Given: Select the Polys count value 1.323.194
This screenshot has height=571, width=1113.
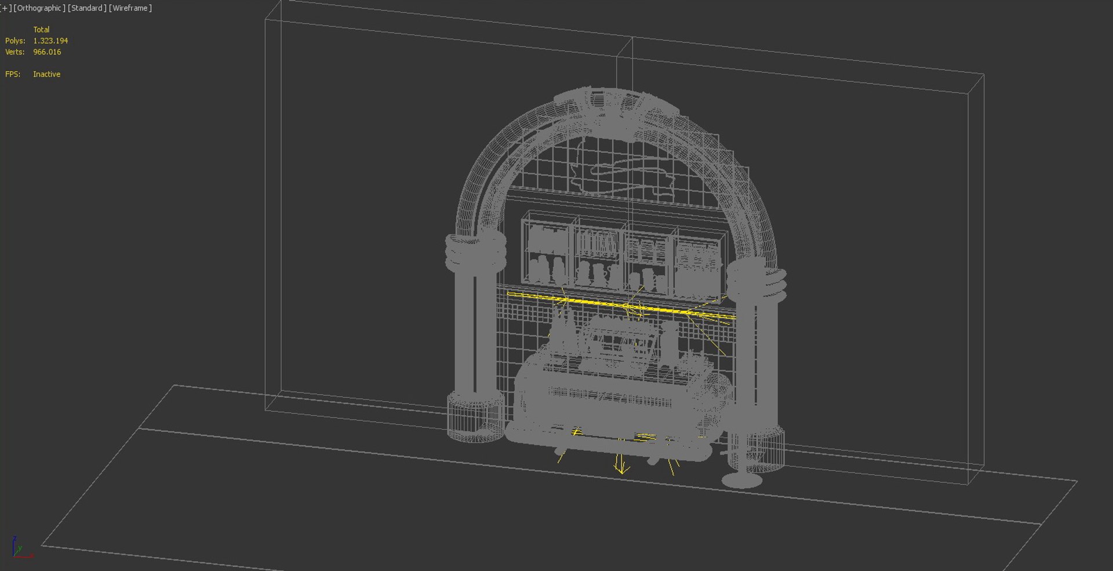Looking at the screenshot, I should click(50, 41).
